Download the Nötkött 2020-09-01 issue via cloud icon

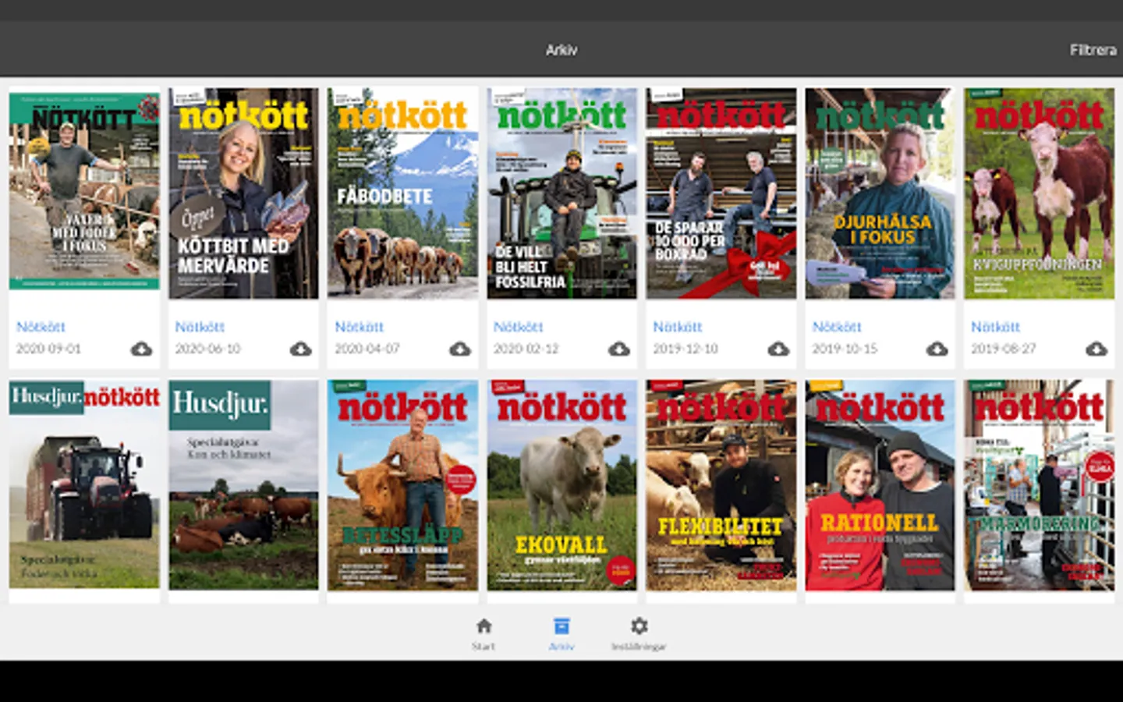tap(141, 349)
